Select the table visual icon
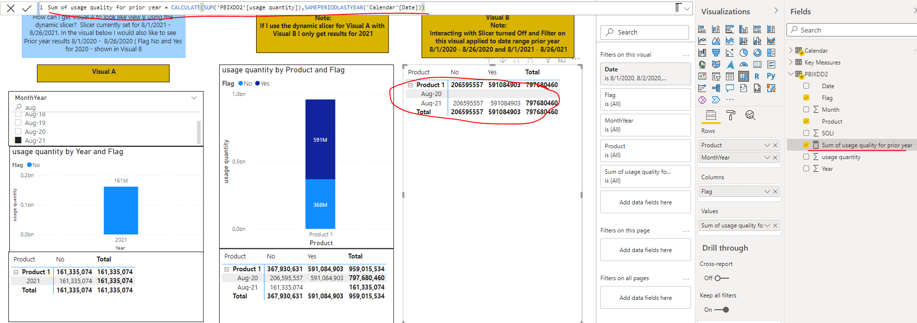 point(730,76)
